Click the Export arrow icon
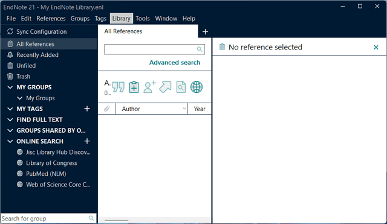The image size is (387, 224). (165, 87)
